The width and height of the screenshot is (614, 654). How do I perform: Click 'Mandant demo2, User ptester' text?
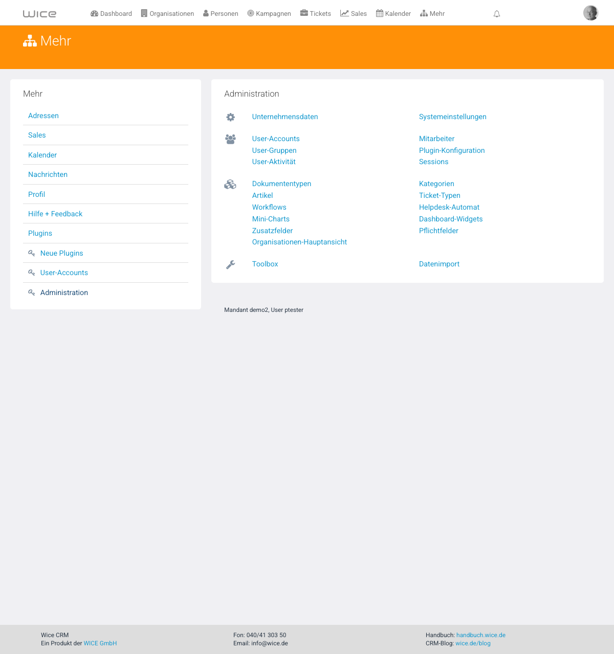click(264, 310)
